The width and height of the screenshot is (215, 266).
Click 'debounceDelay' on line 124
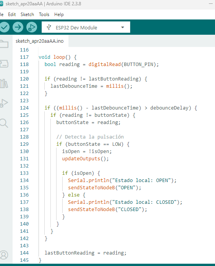coord(169,108)
